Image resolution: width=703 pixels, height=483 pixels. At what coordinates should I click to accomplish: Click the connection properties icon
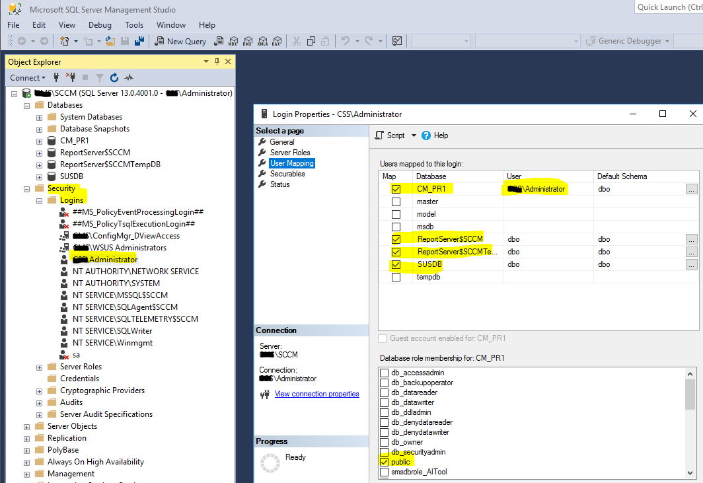265,394
